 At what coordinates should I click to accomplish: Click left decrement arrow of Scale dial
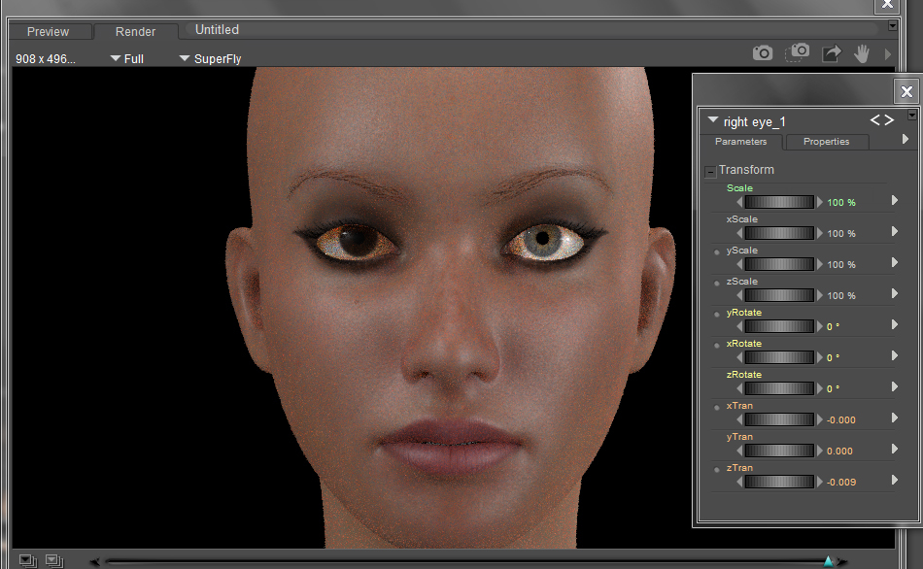(739, 202)
